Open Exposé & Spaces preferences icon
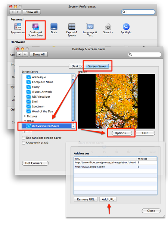Viewport: 168px width, 229px height. 72,27
